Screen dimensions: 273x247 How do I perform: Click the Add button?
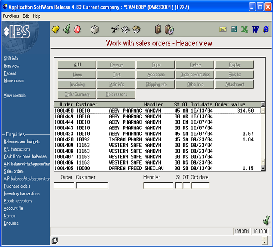77,65
